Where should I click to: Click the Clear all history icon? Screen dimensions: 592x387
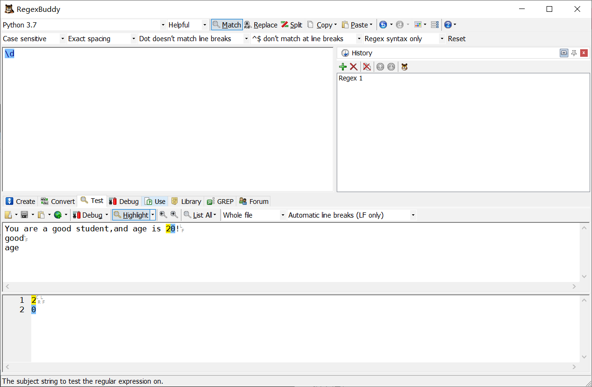pos(367,67)
